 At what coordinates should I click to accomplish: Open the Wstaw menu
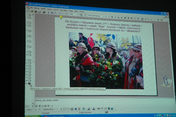click(49, 9)
